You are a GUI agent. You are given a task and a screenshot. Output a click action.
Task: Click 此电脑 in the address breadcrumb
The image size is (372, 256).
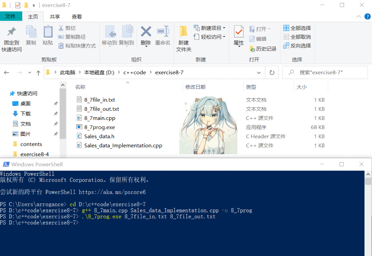[68, 73]
